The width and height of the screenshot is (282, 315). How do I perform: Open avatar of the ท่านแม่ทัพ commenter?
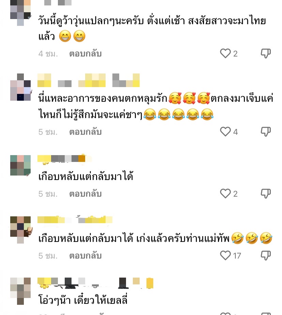pyautogui.click(x=20, y=230)
